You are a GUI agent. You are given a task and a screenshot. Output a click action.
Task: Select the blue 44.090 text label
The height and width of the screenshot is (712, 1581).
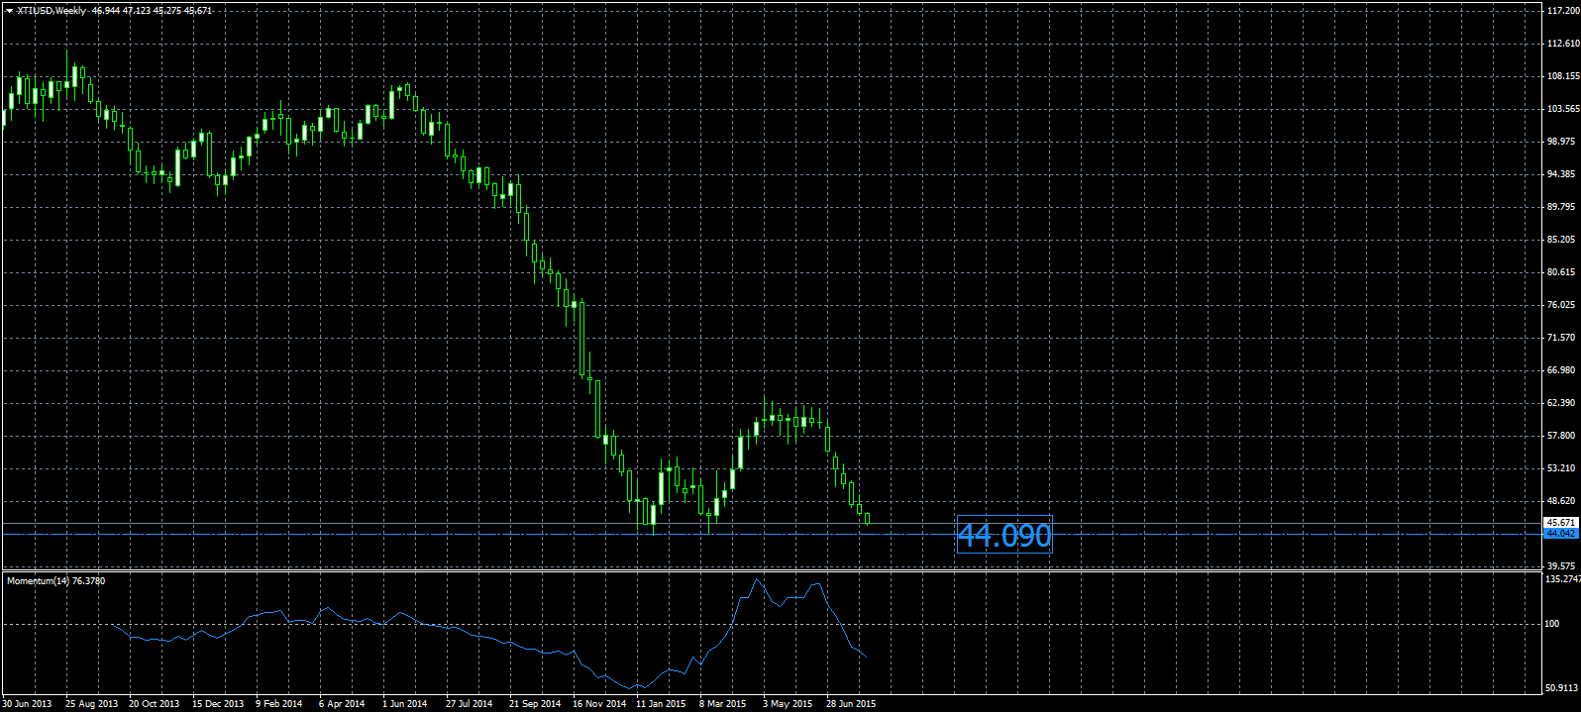tap(1004, 535)
